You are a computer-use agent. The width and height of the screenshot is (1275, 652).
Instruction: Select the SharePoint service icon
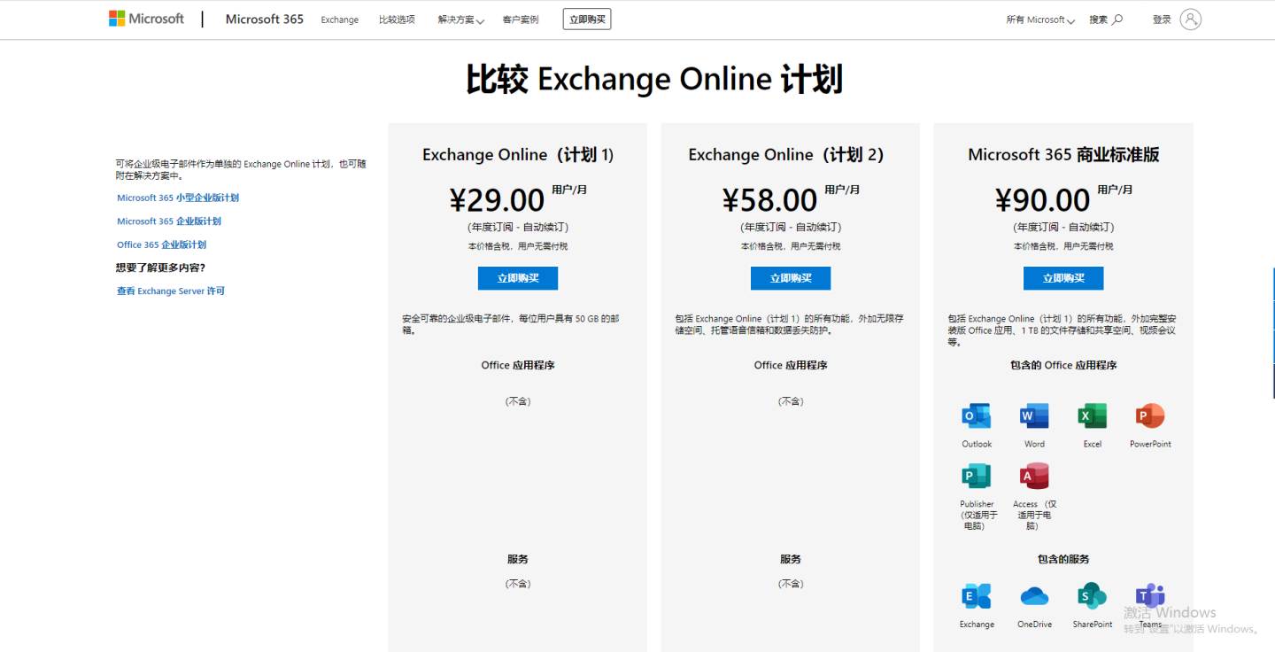click(x=1093, y=596)
